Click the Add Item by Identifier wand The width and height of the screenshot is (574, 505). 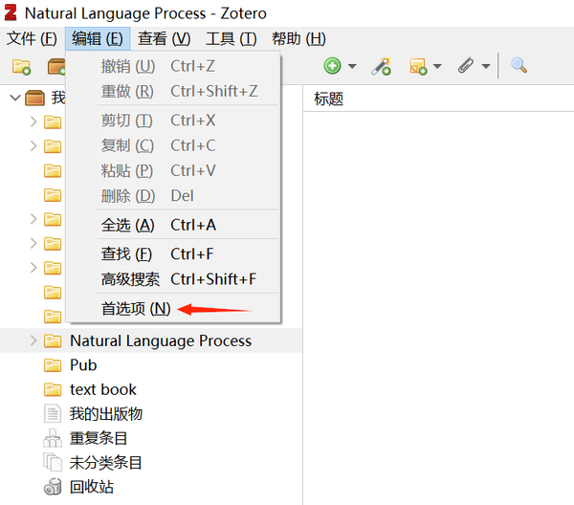coord(381,66)
